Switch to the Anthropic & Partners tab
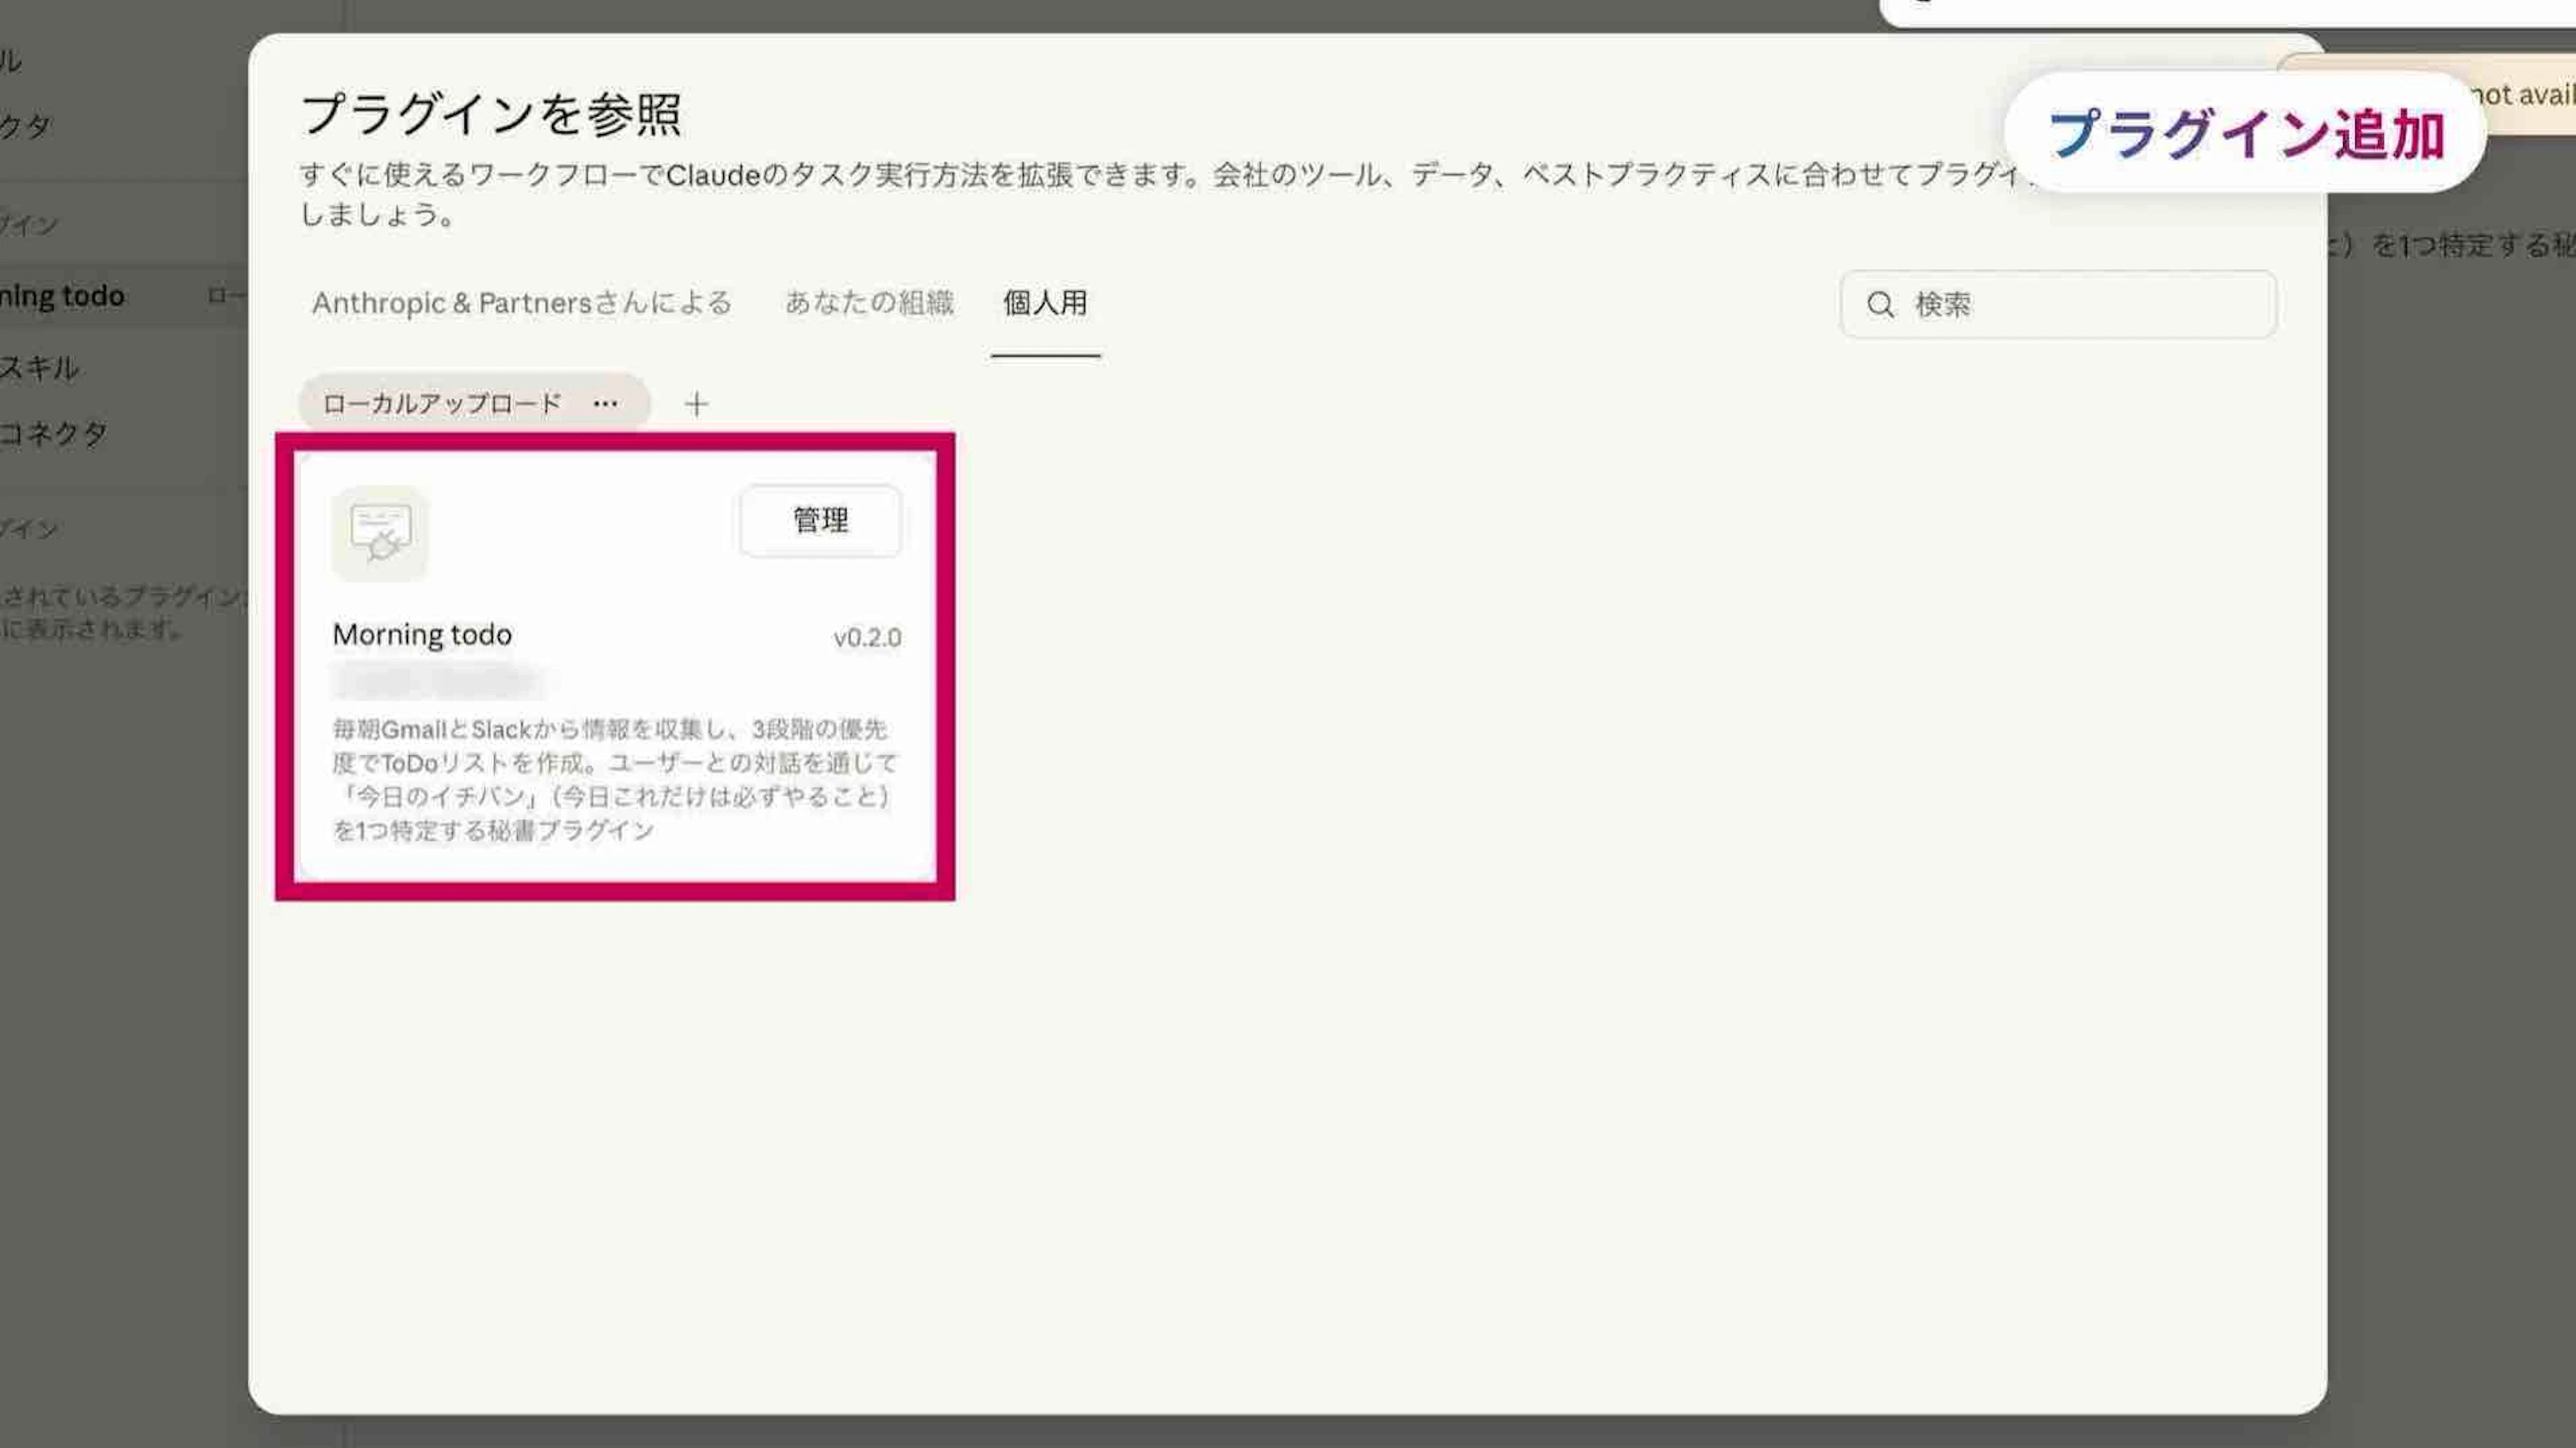This screenshot has height=1448, width=2576. pos(521,303)
